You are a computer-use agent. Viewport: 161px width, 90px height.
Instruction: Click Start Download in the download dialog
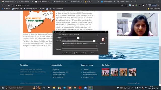(x=80, y=53)
